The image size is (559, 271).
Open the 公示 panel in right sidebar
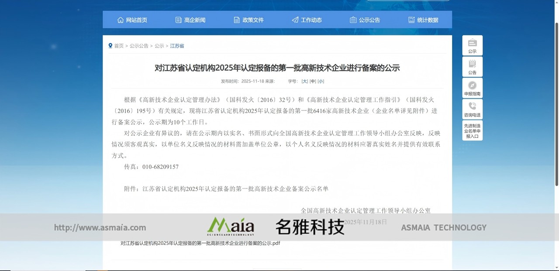point(472,45)
